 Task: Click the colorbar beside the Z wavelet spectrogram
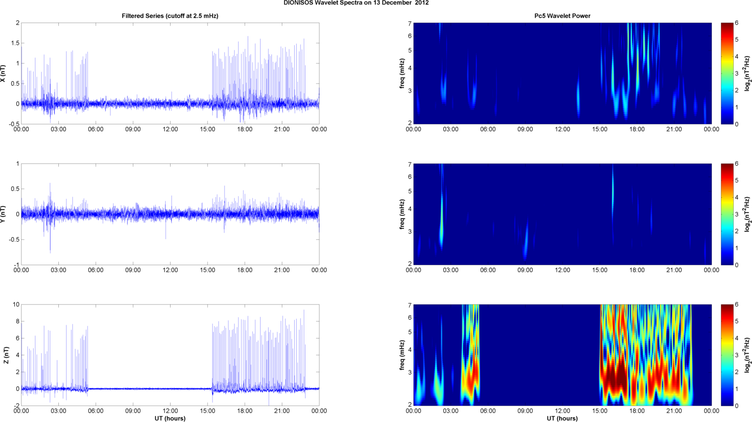727,355
